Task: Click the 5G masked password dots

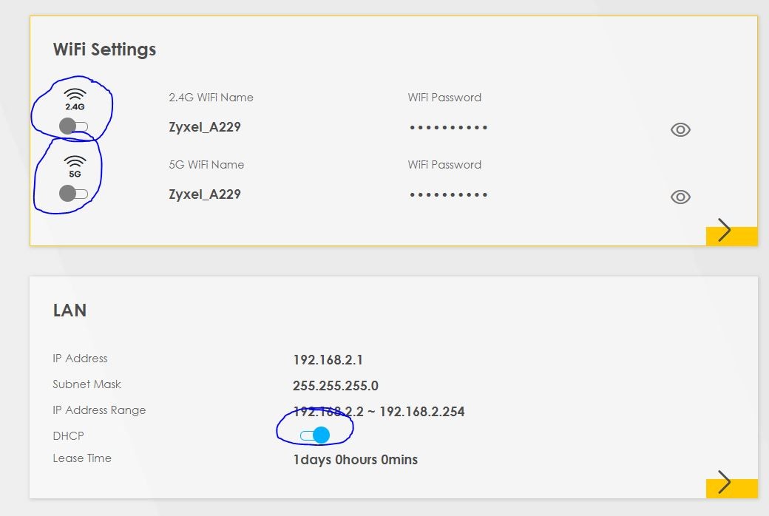Action: [449, 195]
